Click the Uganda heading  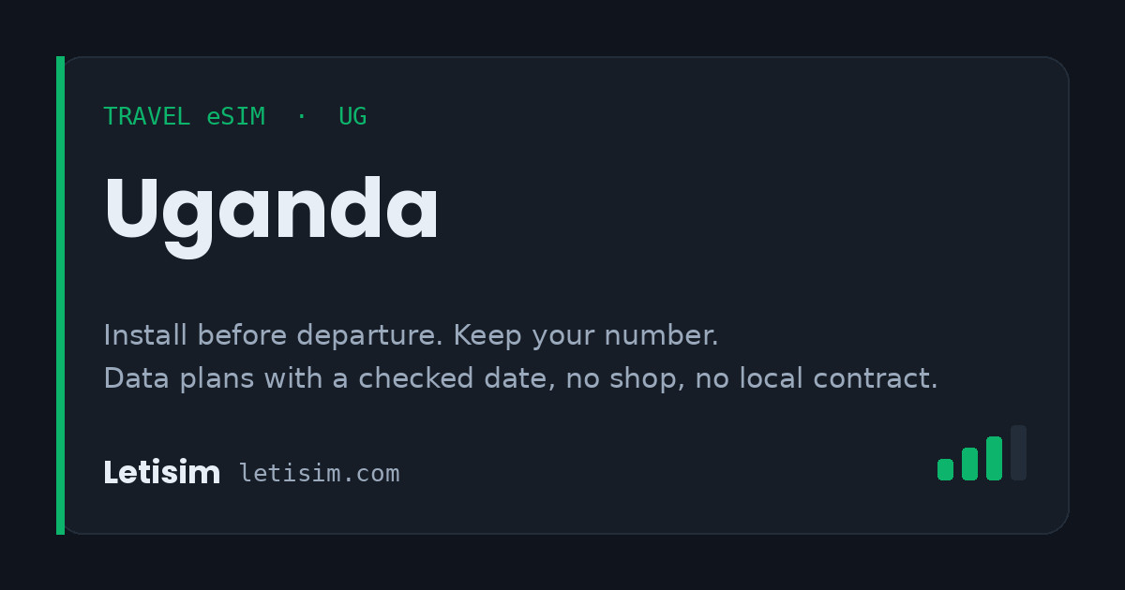(x=271, y=213)
